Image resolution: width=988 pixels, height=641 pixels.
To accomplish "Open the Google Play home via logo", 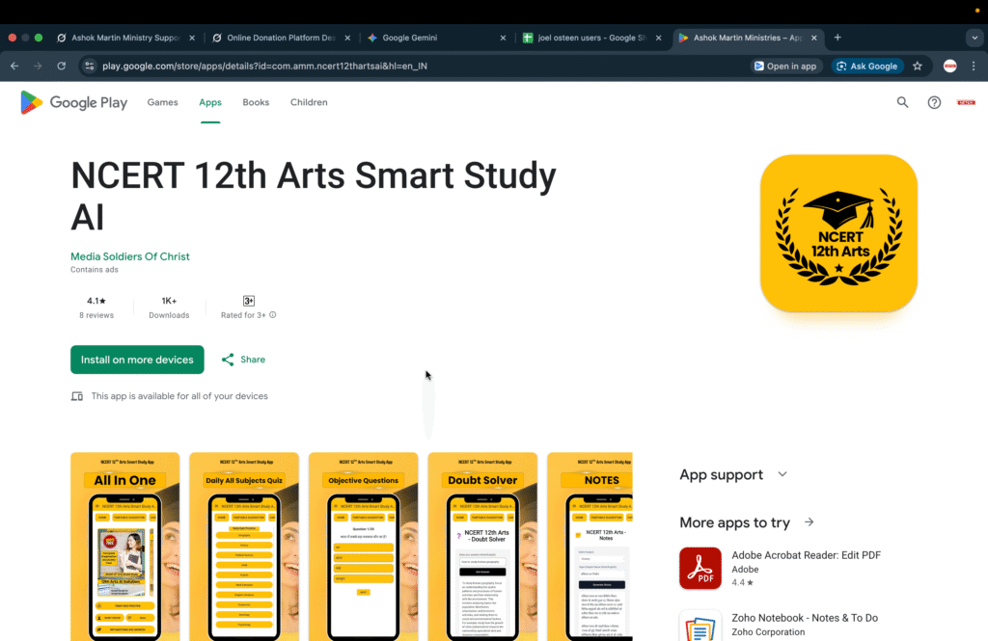I will [x=73, y=102].
